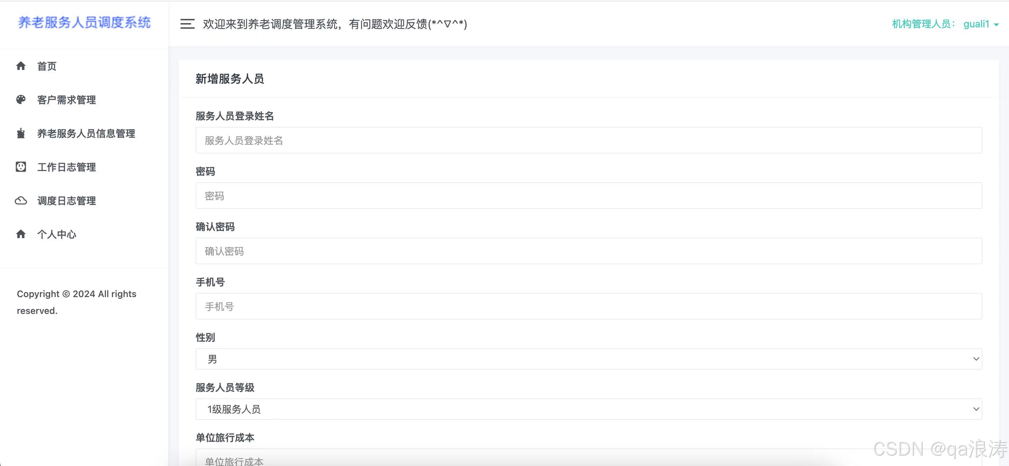Click into the 密码 password field

tap(588, 196)
